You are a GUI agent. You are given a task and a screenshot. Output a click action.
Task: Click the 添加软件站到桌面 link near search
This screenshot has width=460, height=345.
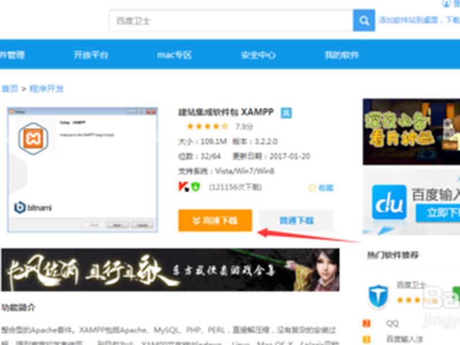[408, 20]
